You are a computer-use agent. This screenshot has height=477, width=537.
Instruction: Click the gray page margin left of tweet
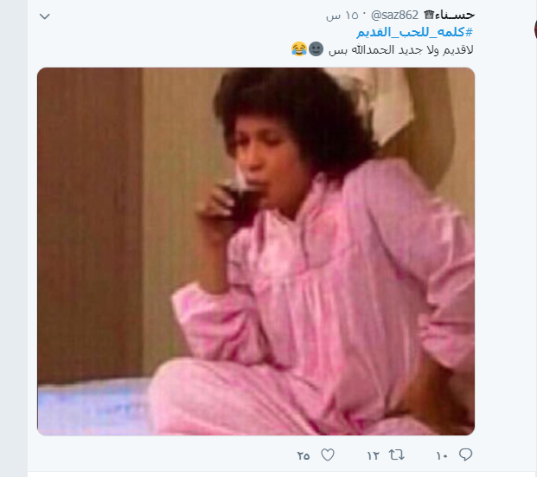[x=14, y=238]
